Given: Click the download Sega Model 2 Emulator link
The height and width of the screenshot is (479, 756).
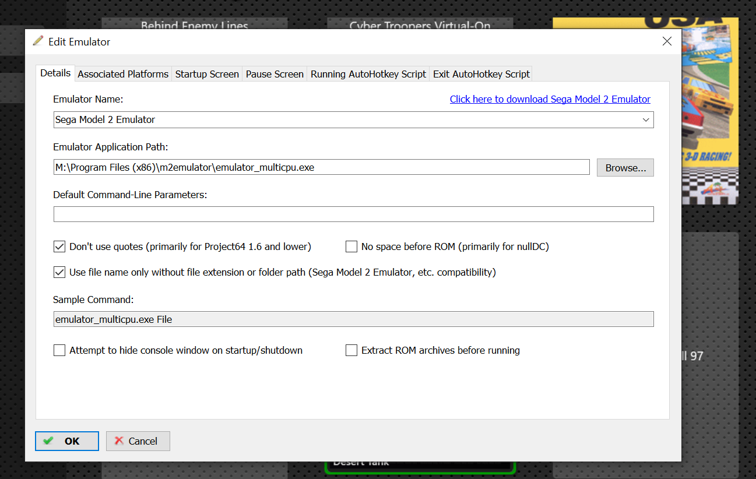Looking at the screenshot, I should (x=550, y=99).
